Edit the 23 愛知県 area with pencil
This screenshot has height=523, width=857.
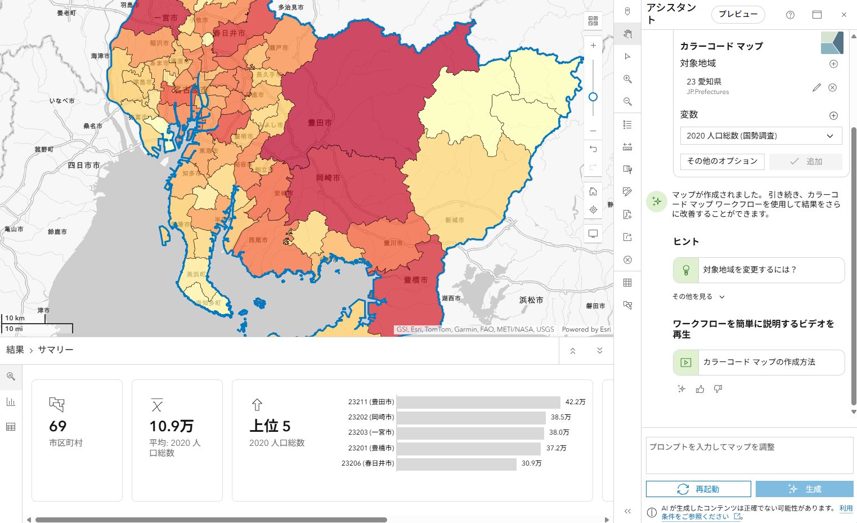[x=816, y=87]
